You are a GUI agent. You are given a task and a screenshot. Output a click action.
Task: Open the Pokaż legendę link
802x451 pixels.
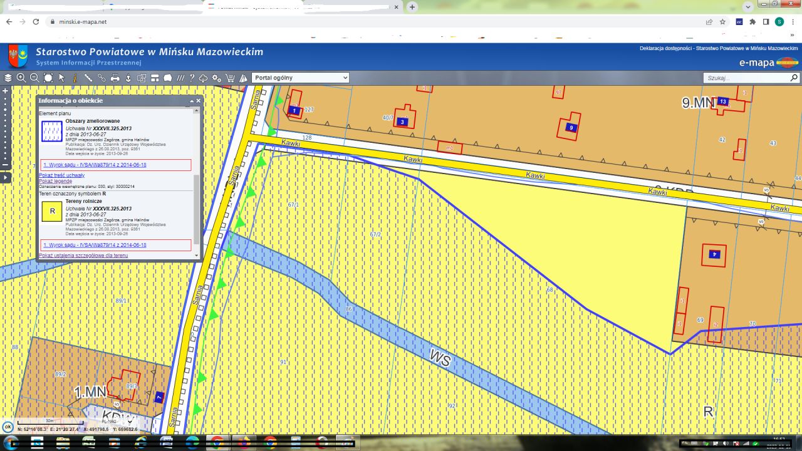click(x=55, y=181)
